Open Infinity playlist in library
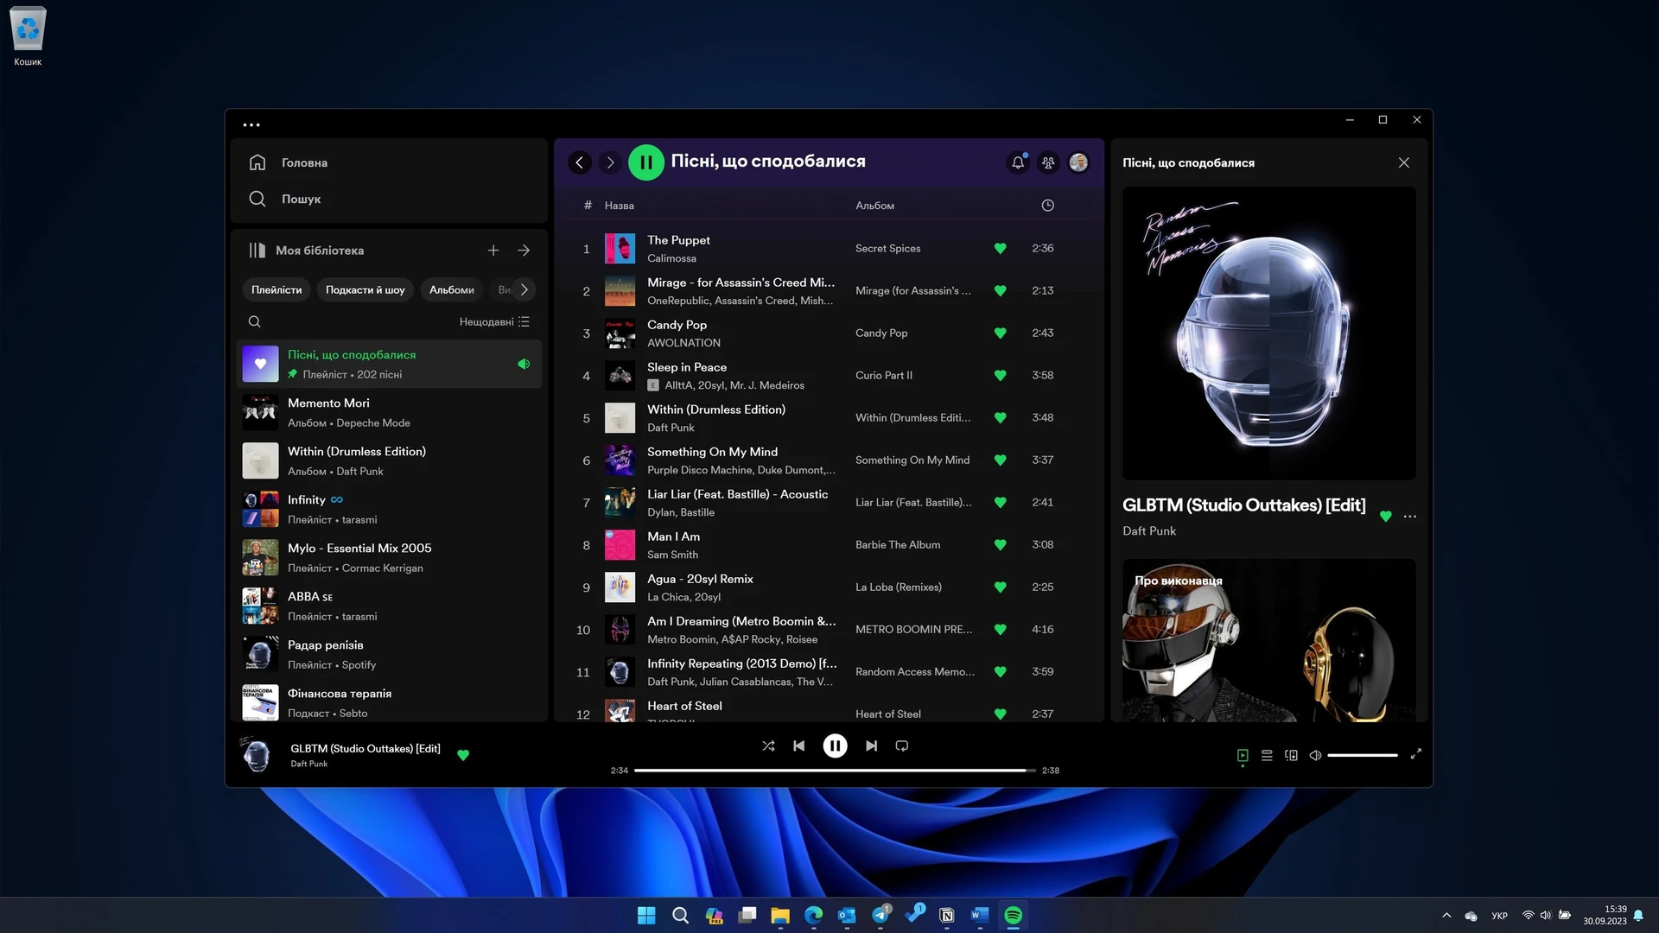Image resolution: width=1659 pixels, height=933 pixels. [x=389, y=510]
